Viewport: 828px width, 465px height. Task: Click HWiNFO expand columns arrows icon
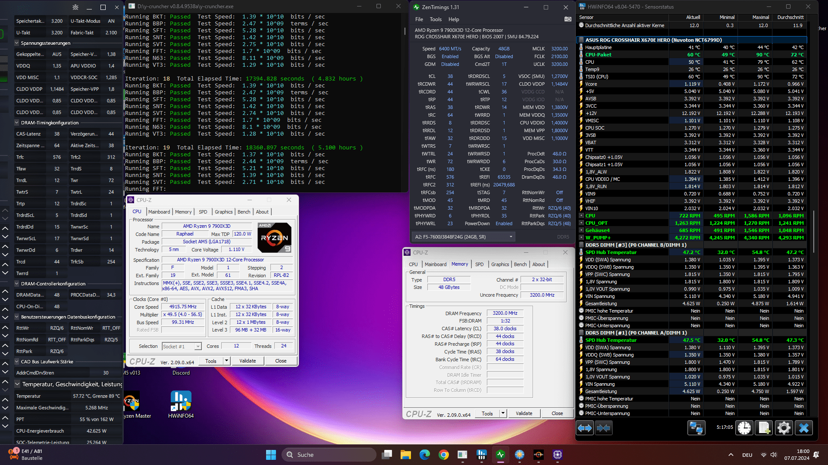[x=585, y=428]
